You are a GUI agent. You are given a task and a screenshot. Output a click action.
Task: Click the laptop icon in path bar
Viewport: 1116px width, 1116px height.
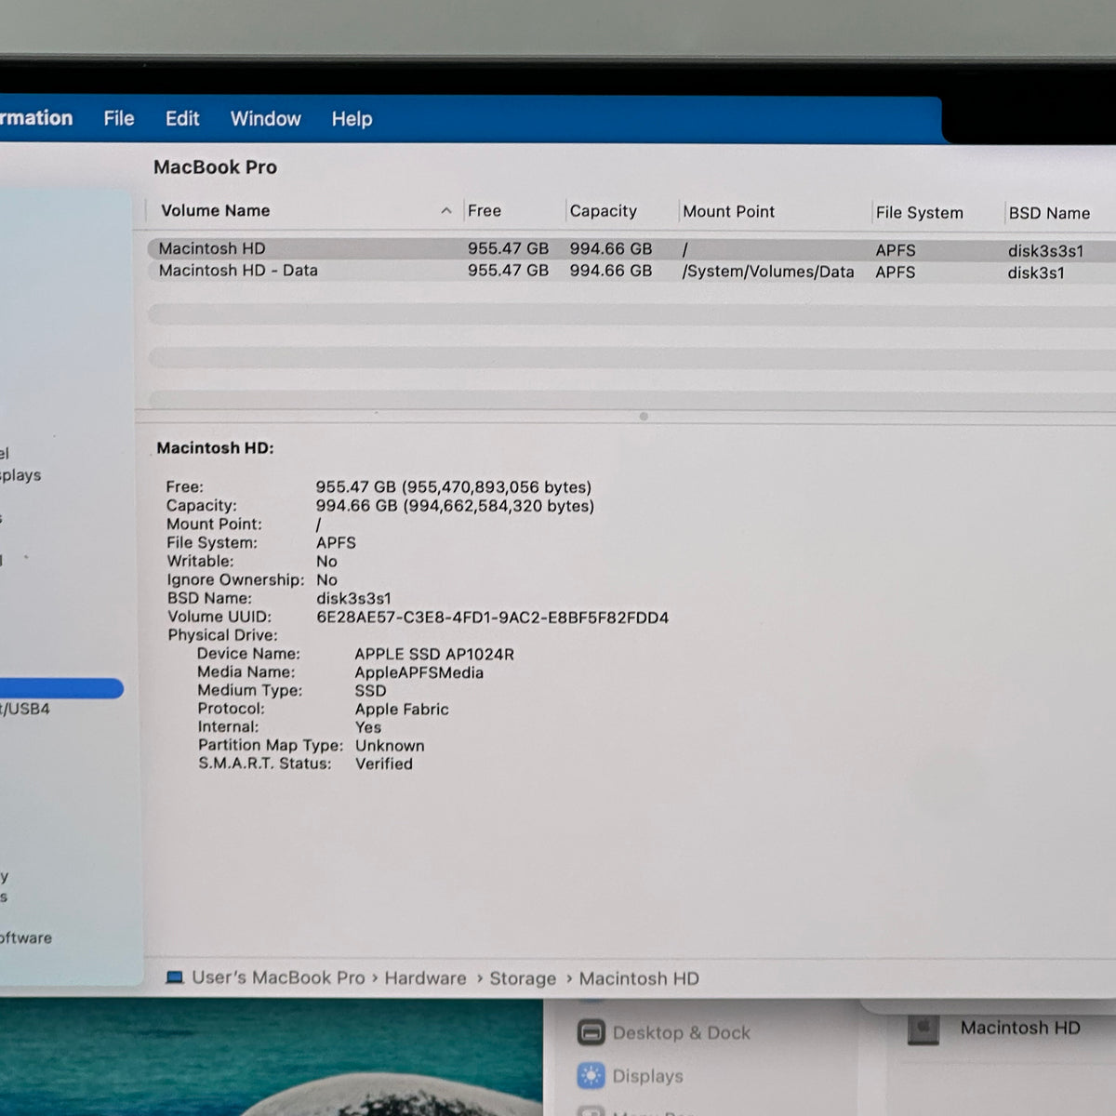175,978
